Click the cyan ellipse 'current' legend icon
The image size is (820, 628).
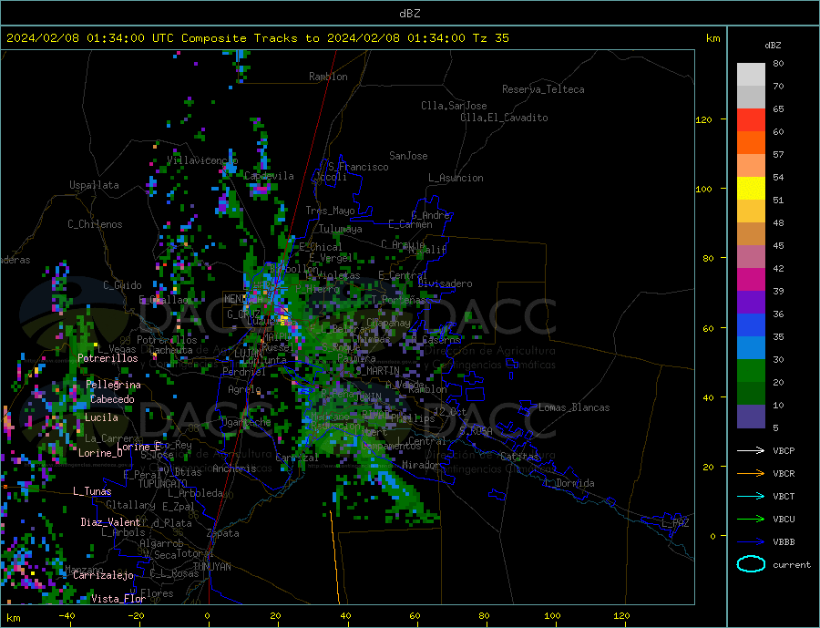[x=751, y=564]
